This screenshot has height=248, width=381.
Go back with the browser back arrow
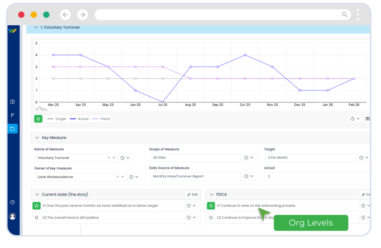click(x=65, y=15)
